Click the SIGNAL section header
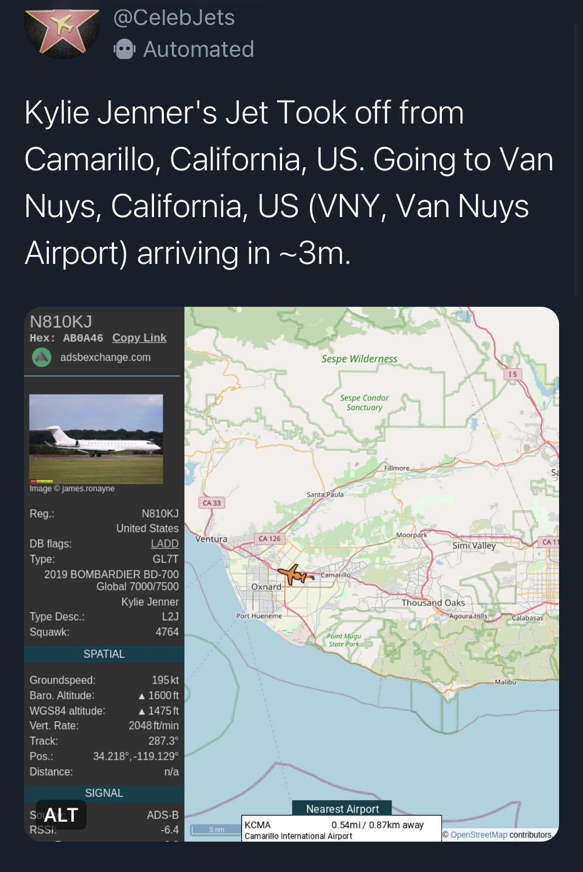Viewport: 583px width, 872px height. coord(104,793)
